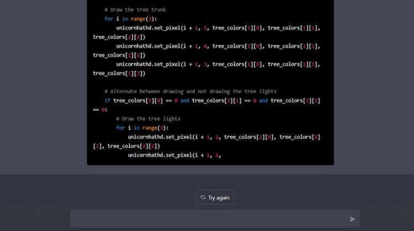Click the Try again button
Viewport: 414px width, 231px height.
(215, 198)
